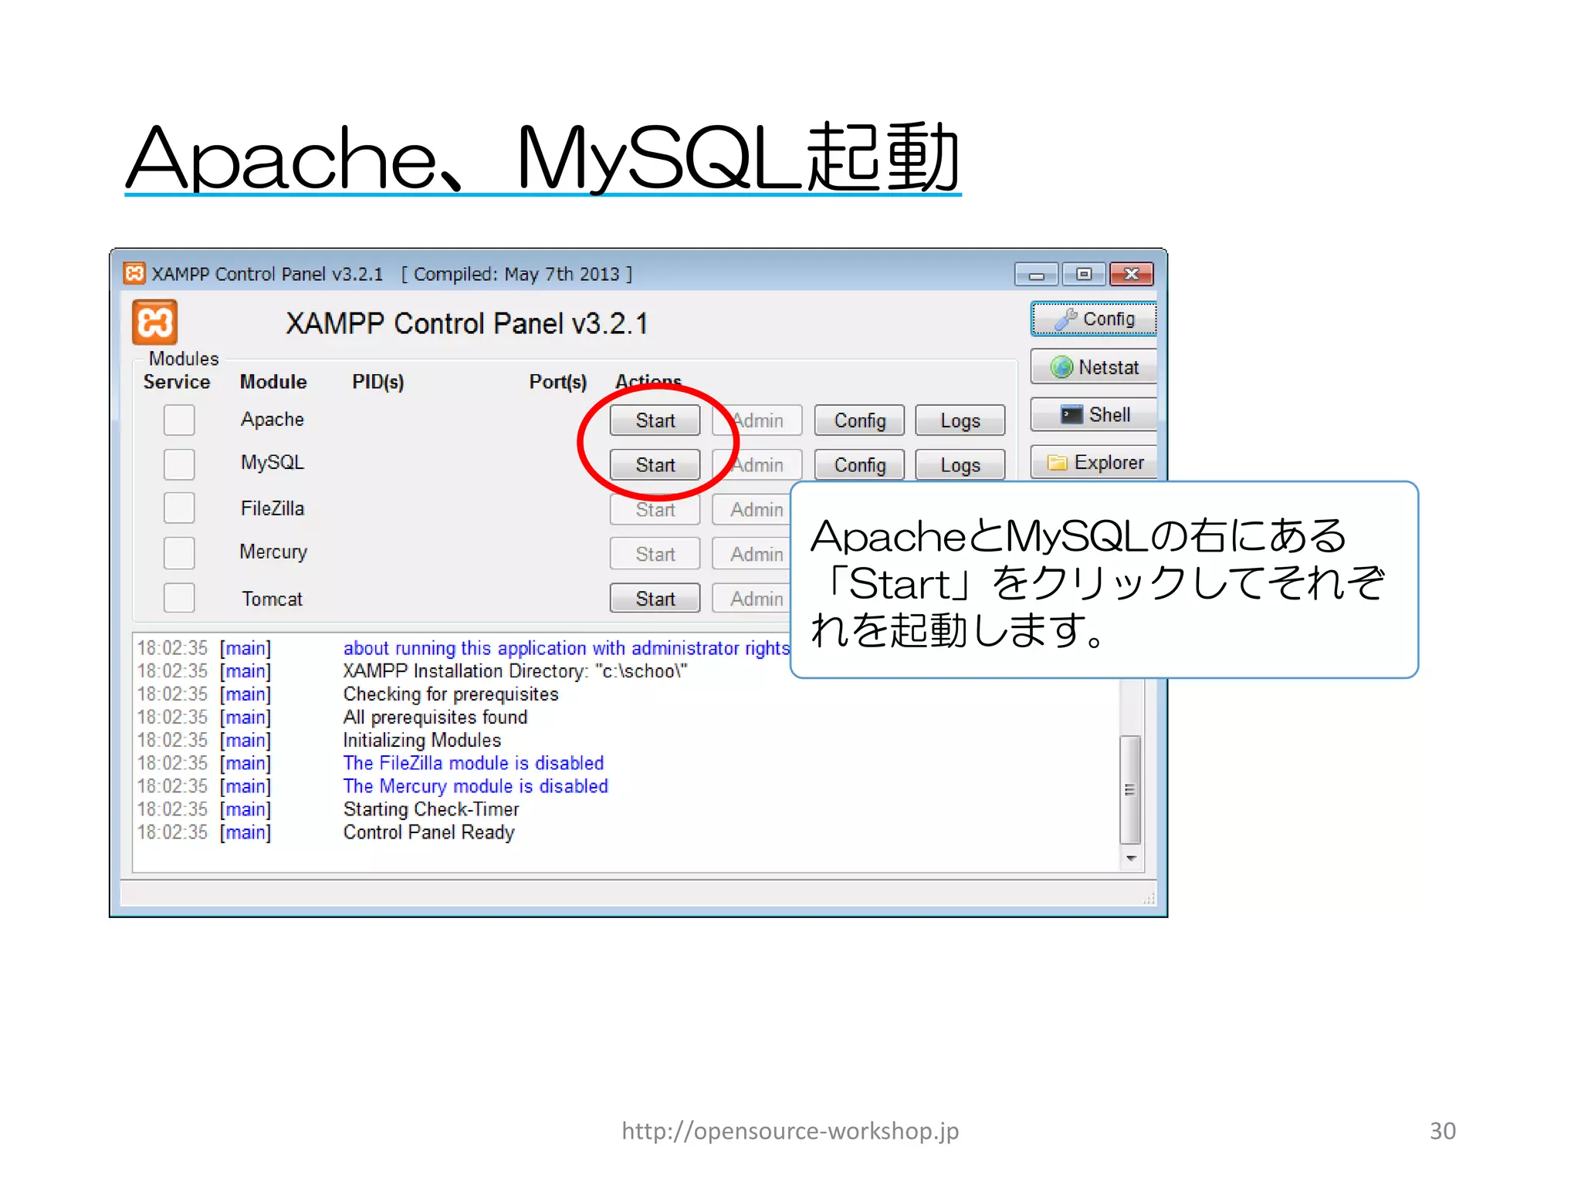Click the FileZilla module name
The image size is (1581, 1185).
click(x=273, y=508)
